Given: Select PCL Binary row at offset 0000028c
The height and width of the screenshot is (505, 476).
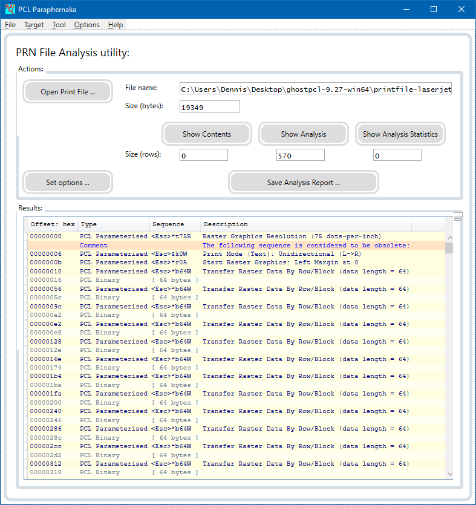Looking at the screenshot, I should coord(236,438).
